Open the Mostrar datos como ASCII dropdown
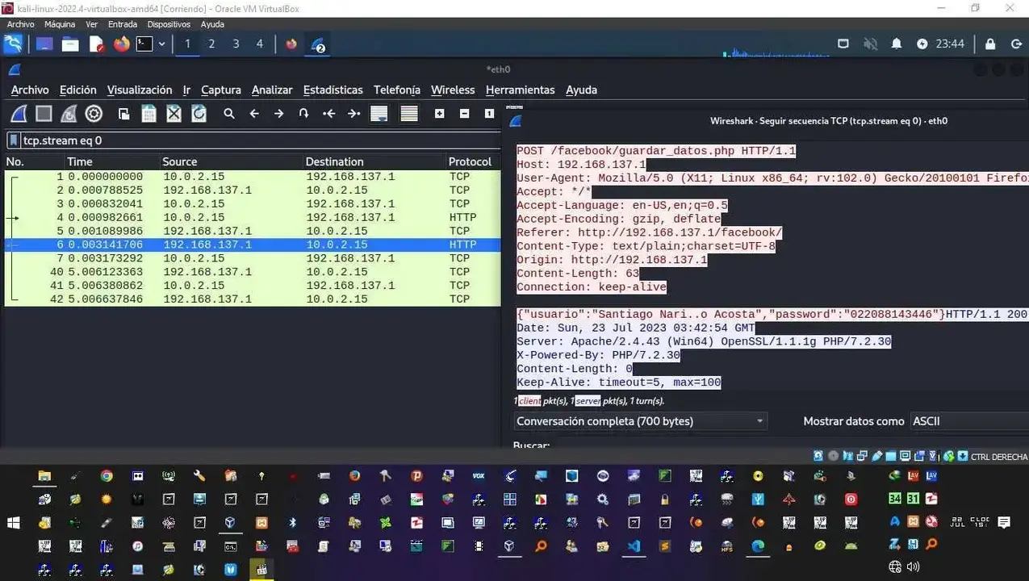 pyautogui.click(x=969, y=421)
